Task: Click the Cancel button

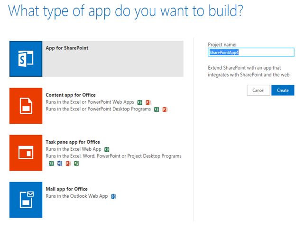Action: [258, 90]
